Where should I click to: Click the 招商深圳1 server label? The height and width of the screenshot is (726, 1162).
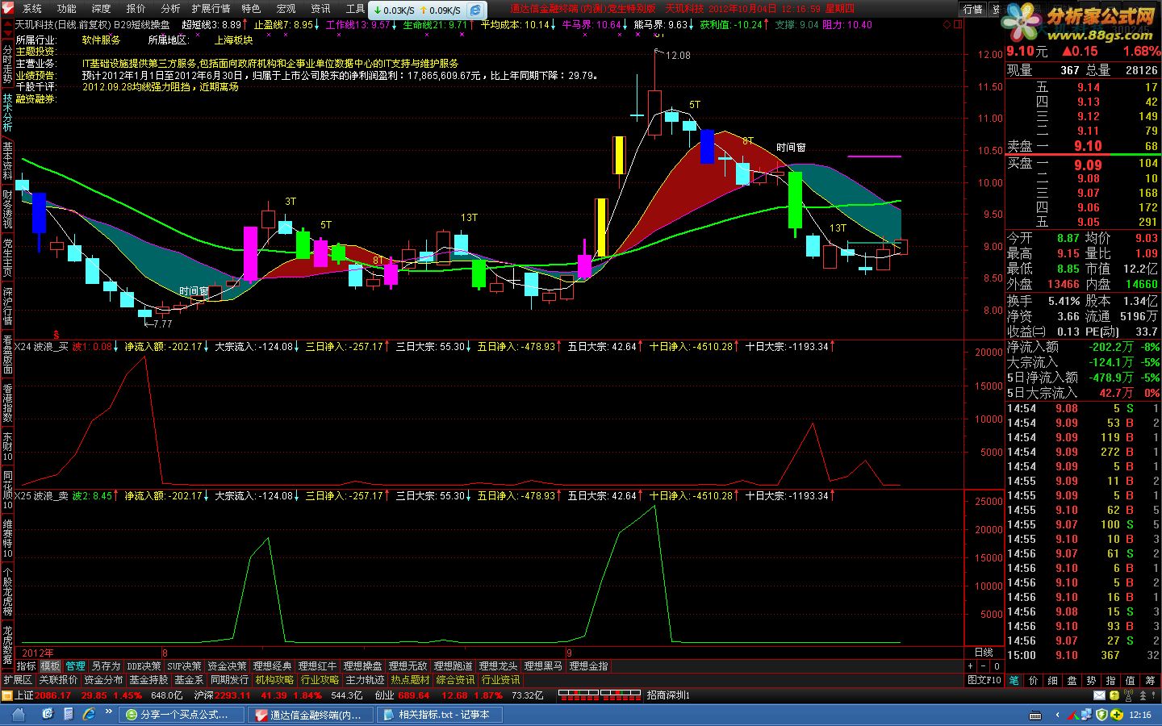[668, 695]
